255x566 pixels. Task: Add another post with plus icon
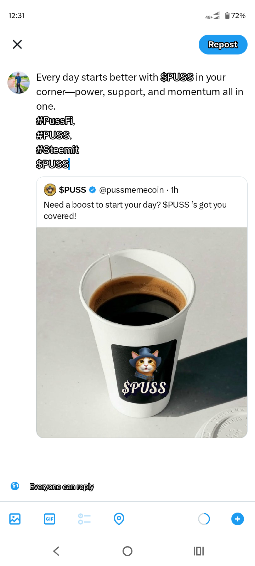238,519
